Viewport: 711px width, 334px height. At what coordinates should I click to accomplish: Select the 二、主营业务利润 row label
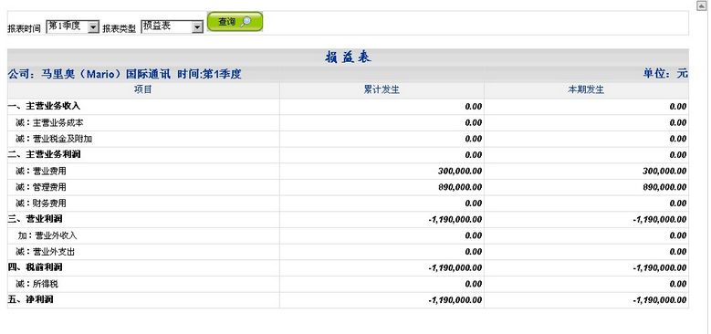click(x=44, y=154)
